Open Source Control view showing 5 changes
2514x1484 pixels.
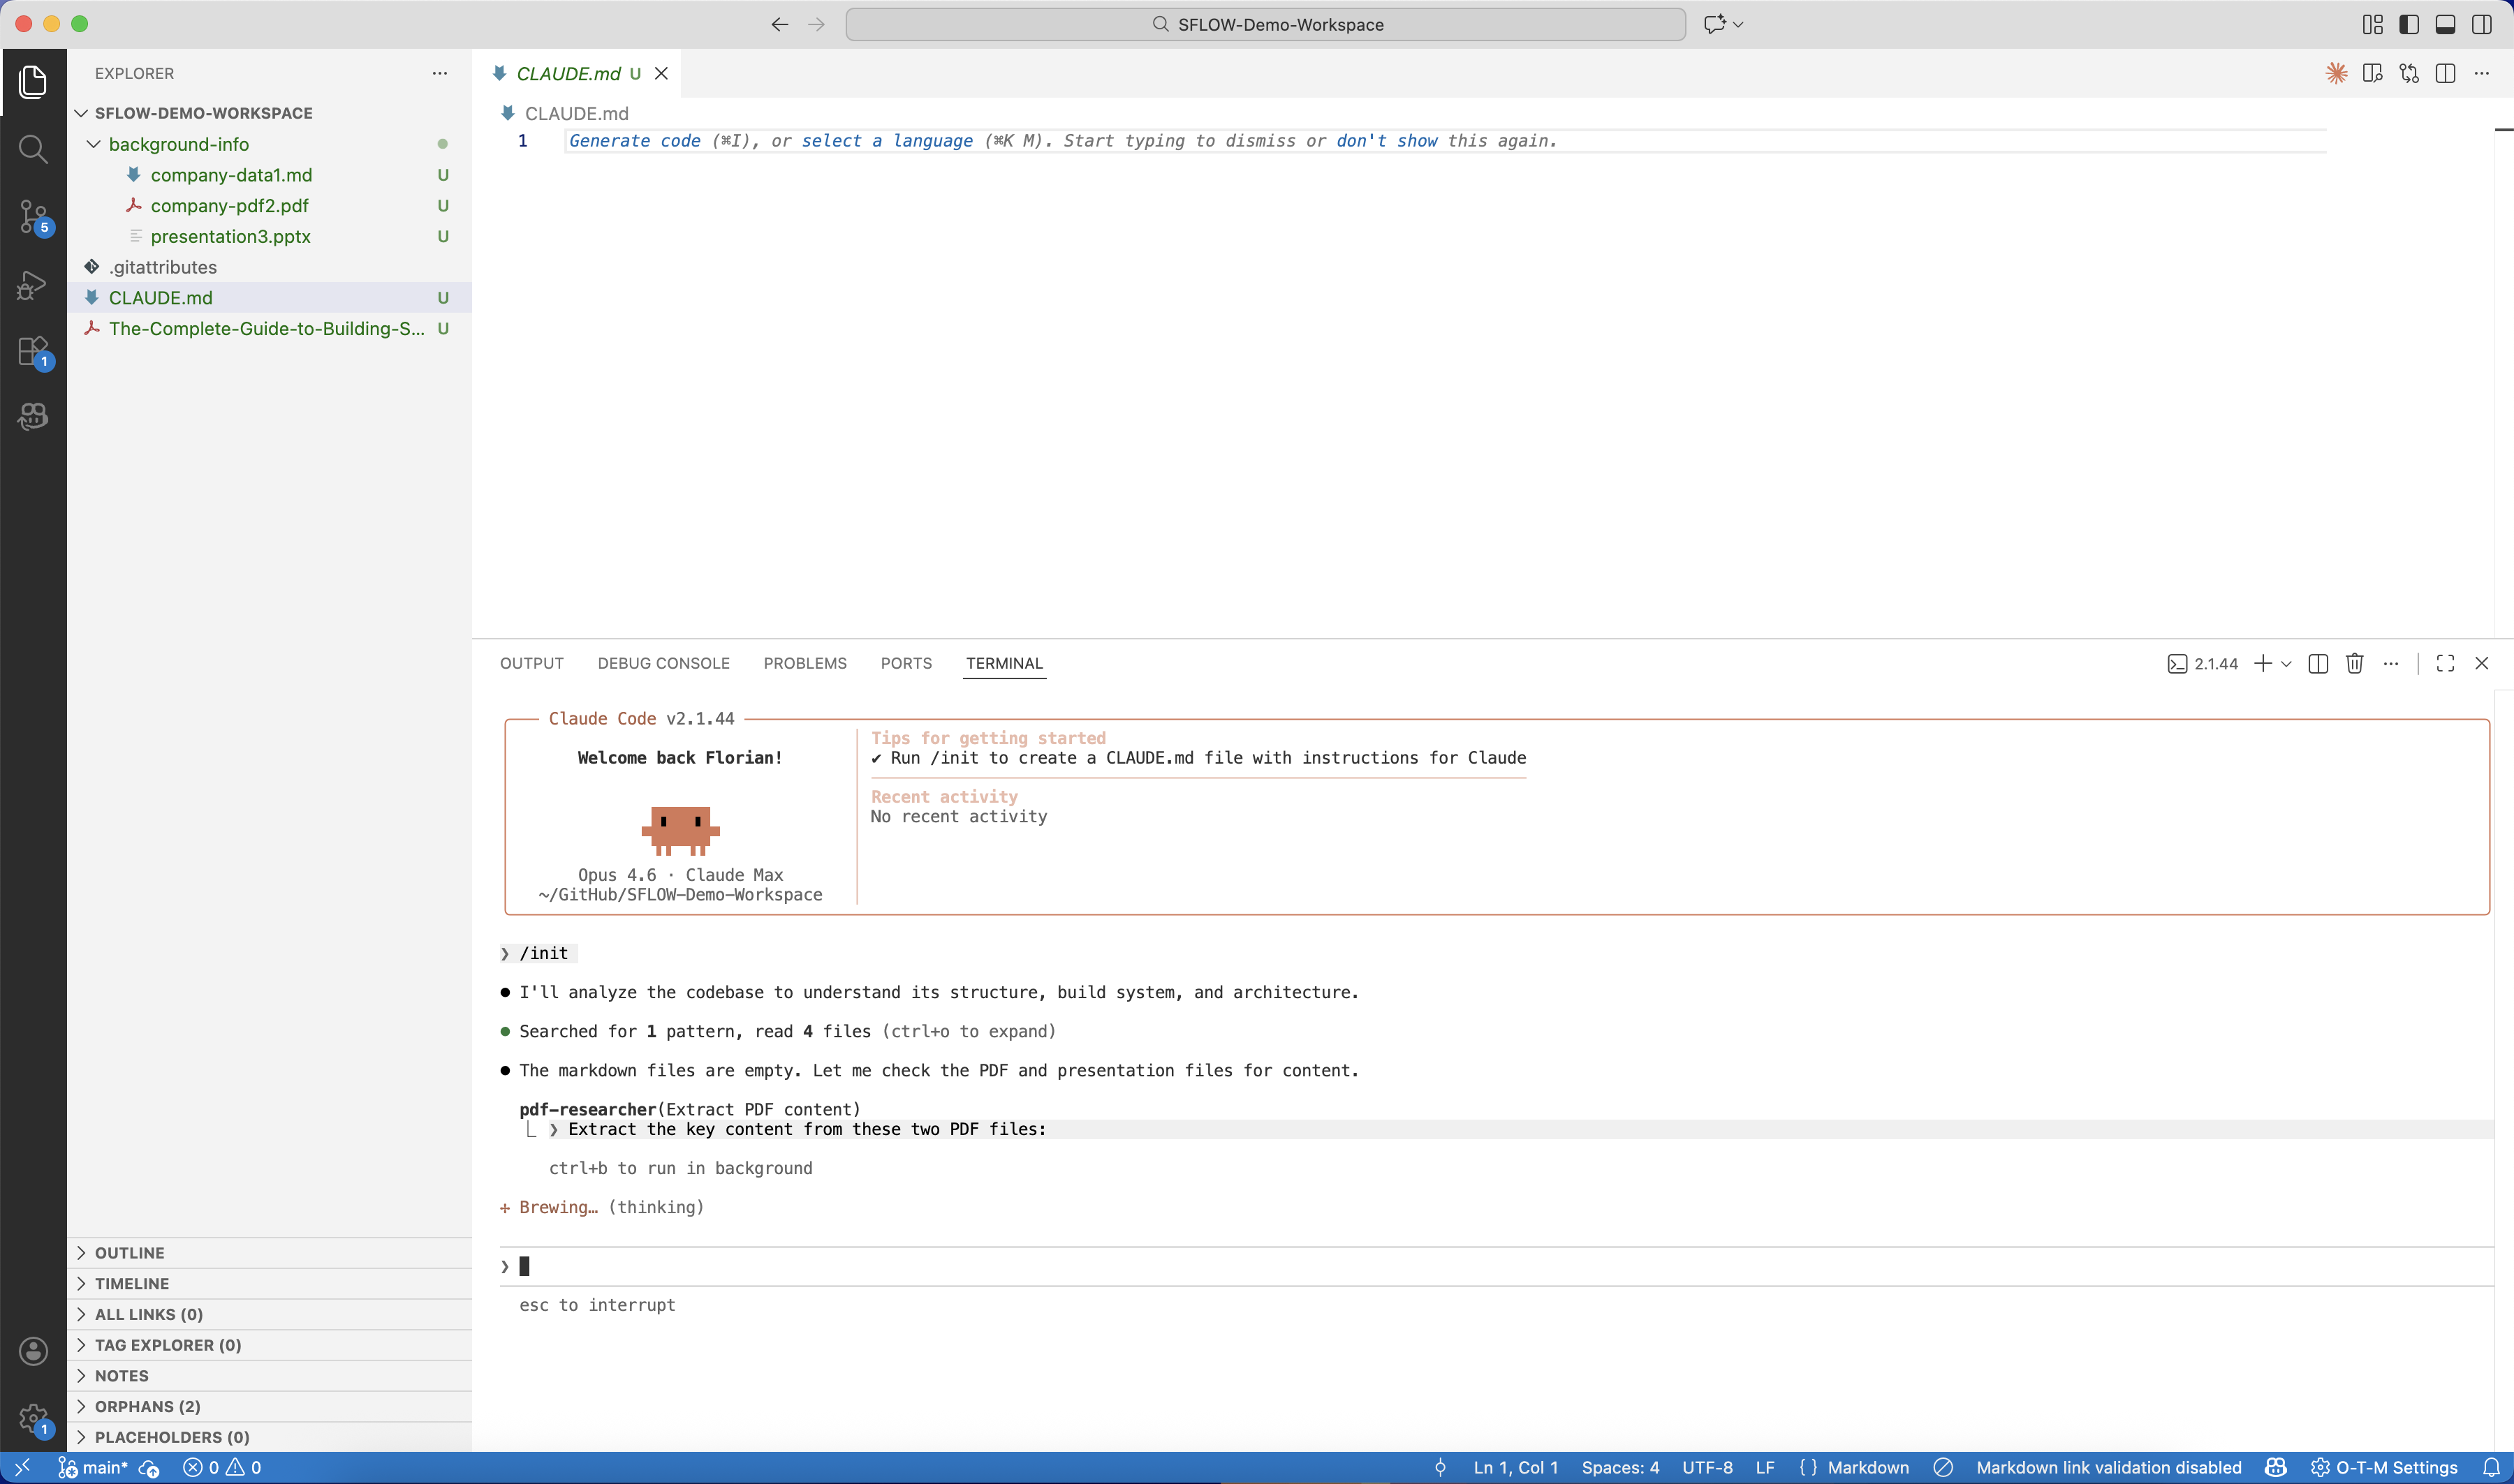point(33,217)
